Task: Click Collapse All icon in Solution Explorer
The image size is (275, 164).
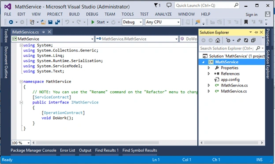Action: click(253, 41)
